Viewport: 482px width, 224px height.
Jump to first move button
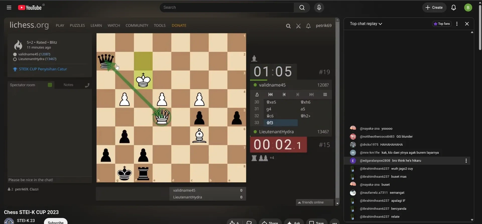pyautogui.click(x=270, y=95)
